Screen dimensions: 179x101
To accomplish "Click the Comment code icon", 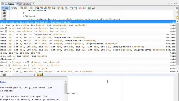I will tap(89, 8).
